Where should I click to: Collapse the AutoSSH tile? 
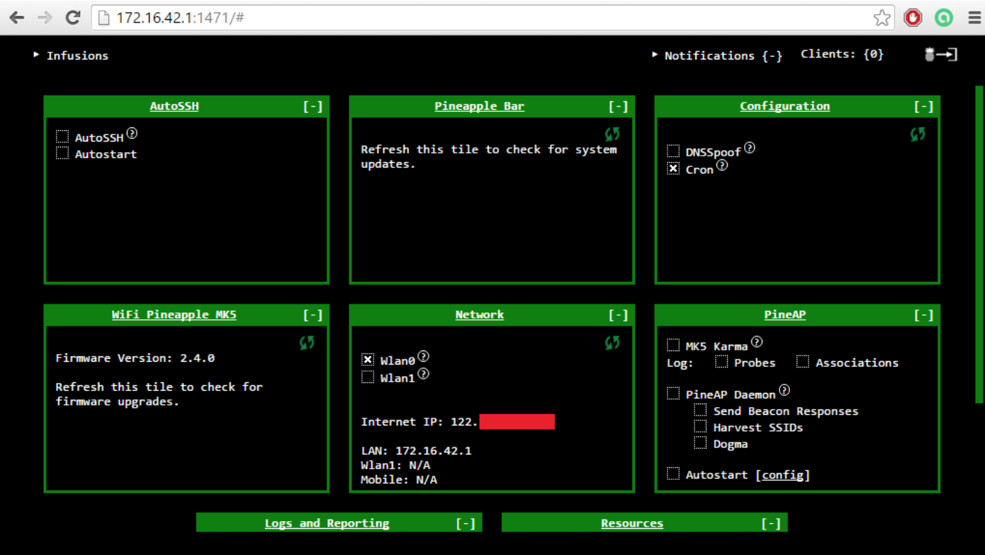(313, 106)
